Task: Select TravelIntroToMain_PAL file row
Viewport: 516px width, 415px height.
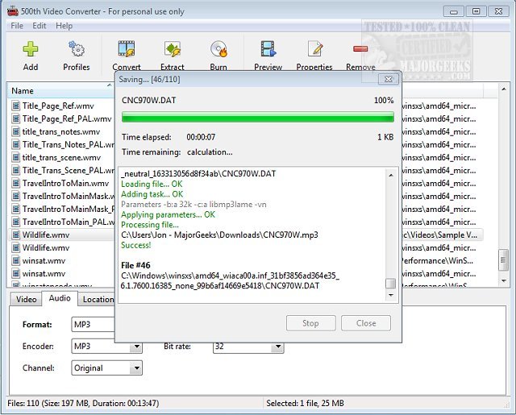Action: click(x=68, y=222)
